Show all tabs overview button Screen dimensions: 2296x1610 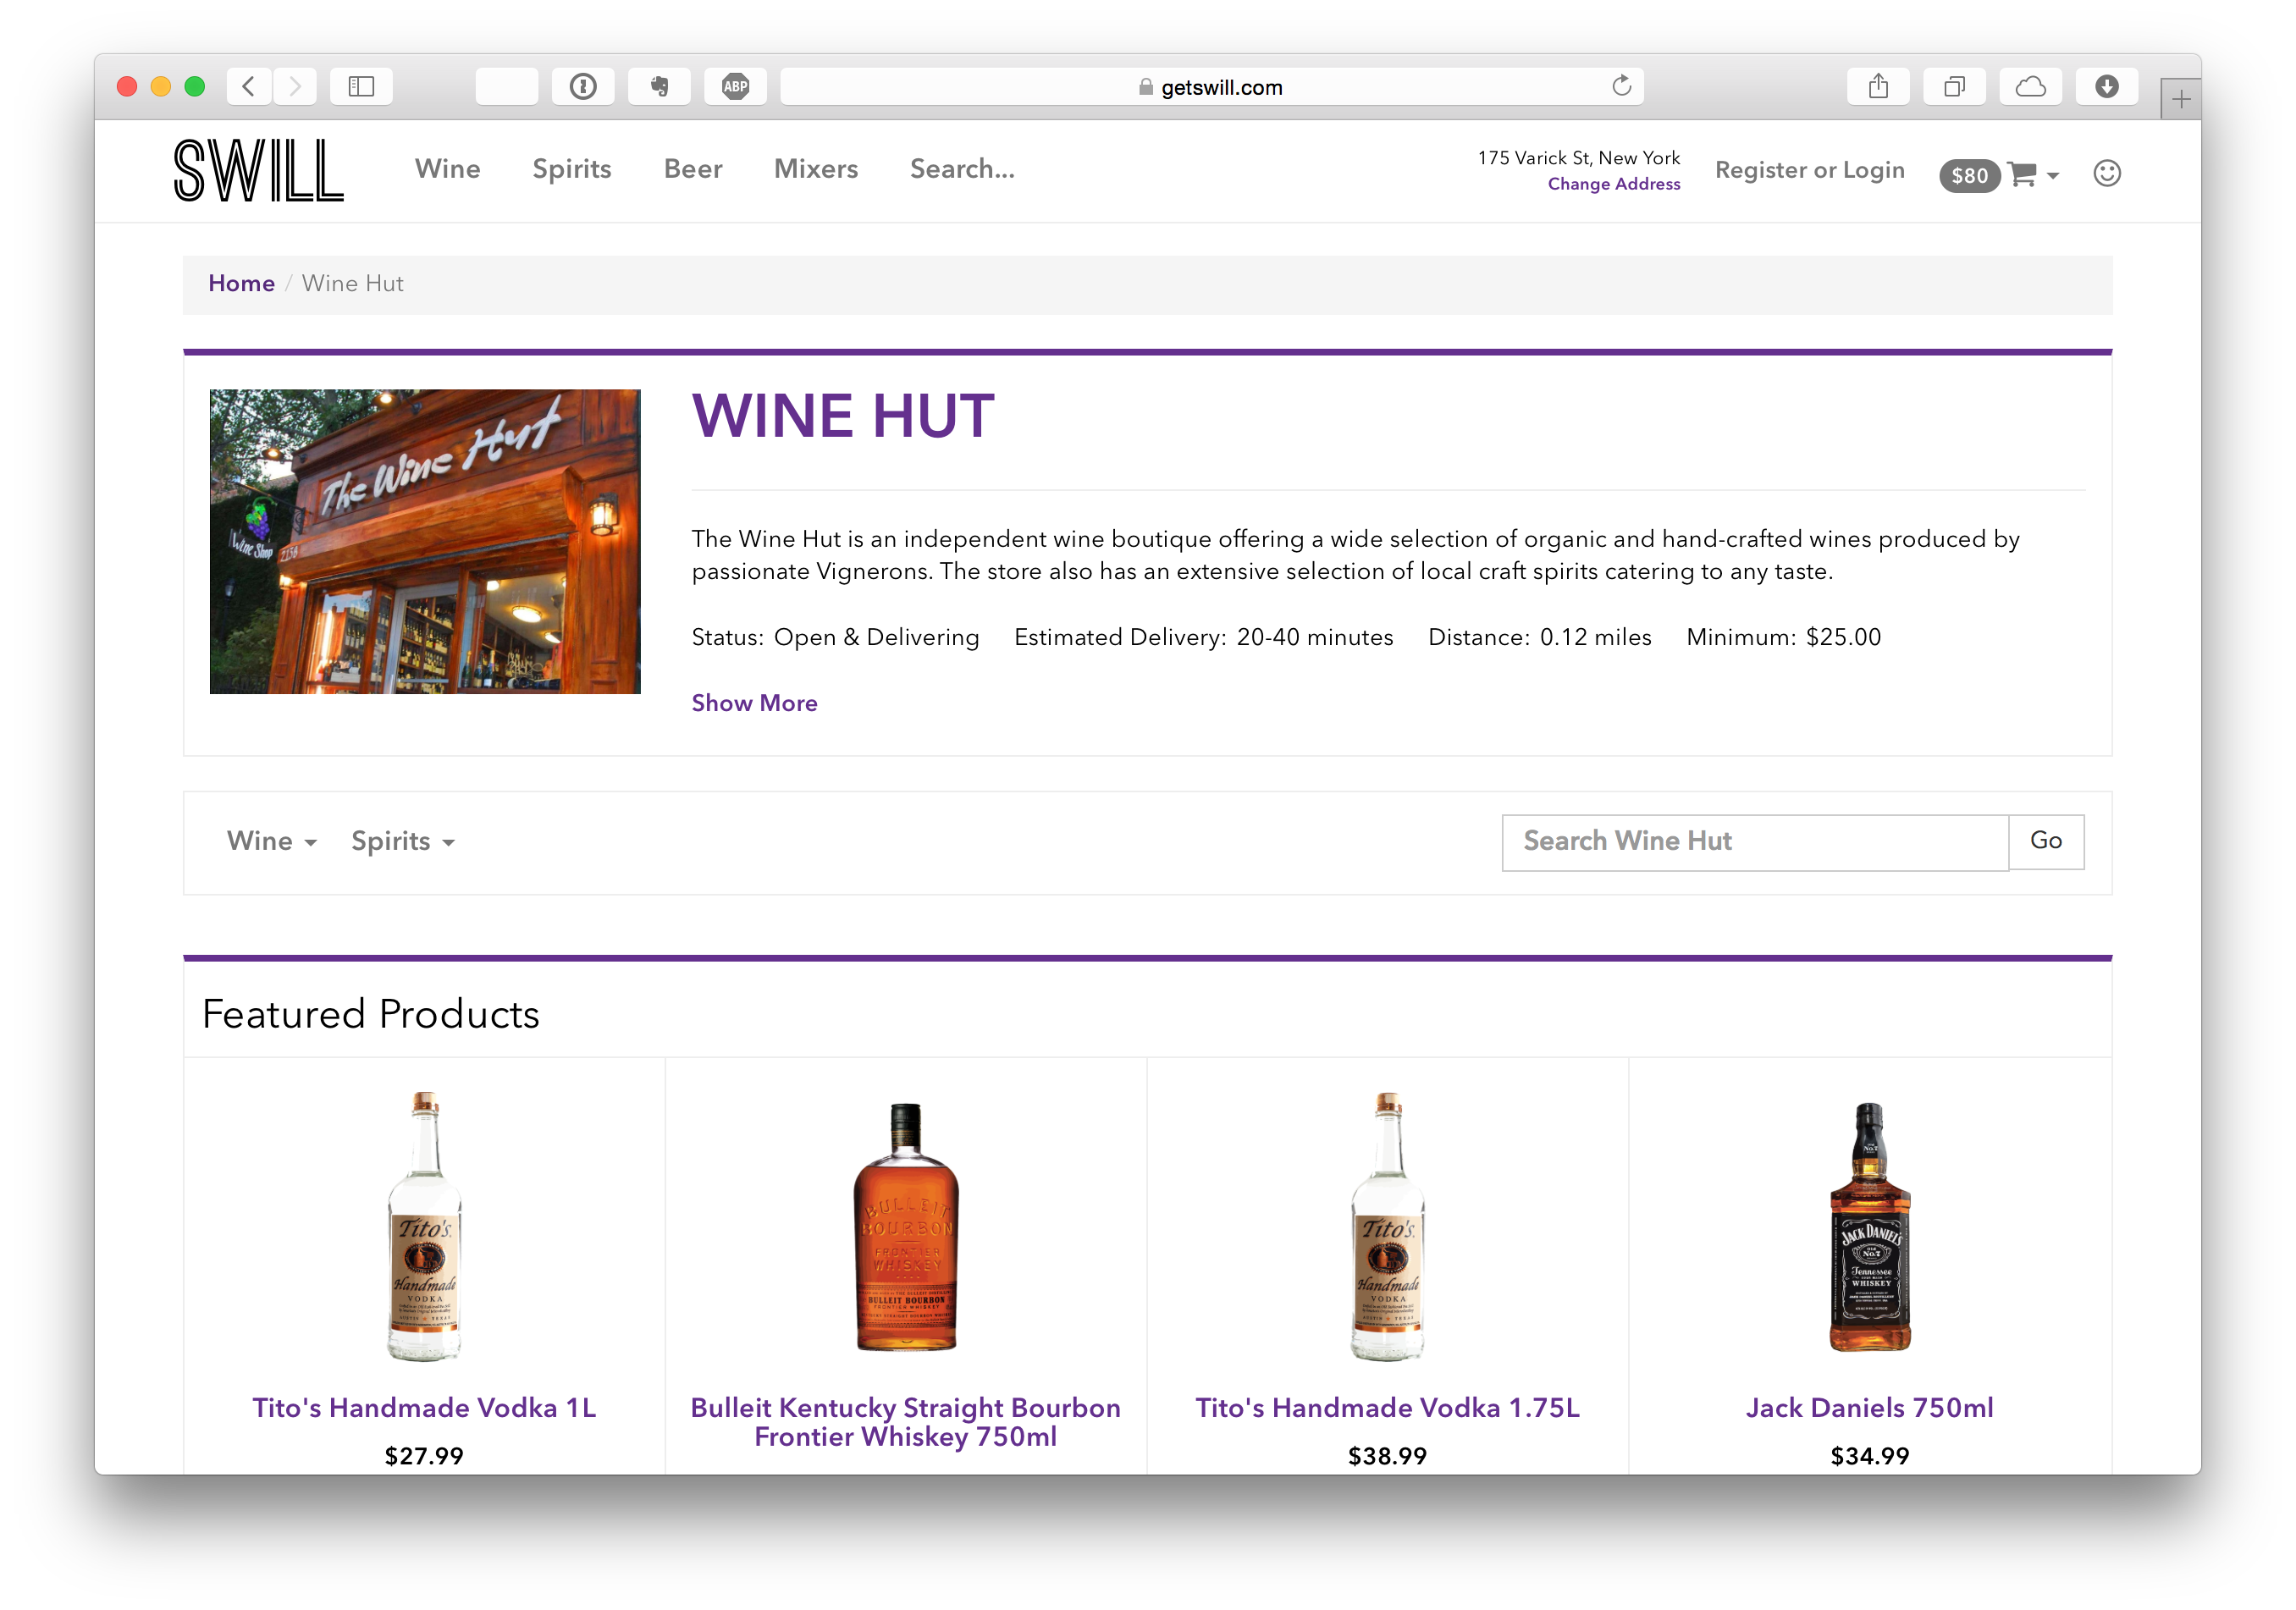point(1954,87)
